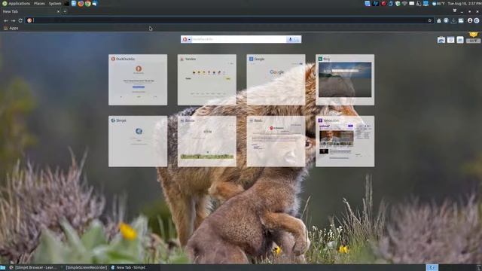Click the video grabber icon in the toolbar
The height and width of the screenshot is (271, 482).
461,20
